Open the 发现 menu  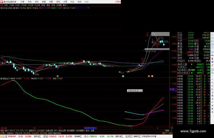pos(58,2)
